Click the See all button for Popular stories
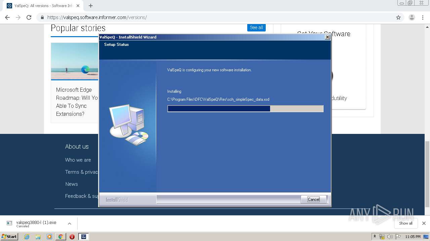The width and height of the screenshot is (430, 241). 256,27
